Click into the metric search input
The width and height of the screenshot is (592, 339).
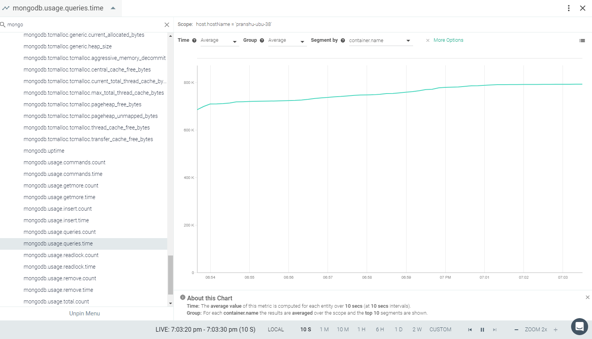click(x=85, y=25)
